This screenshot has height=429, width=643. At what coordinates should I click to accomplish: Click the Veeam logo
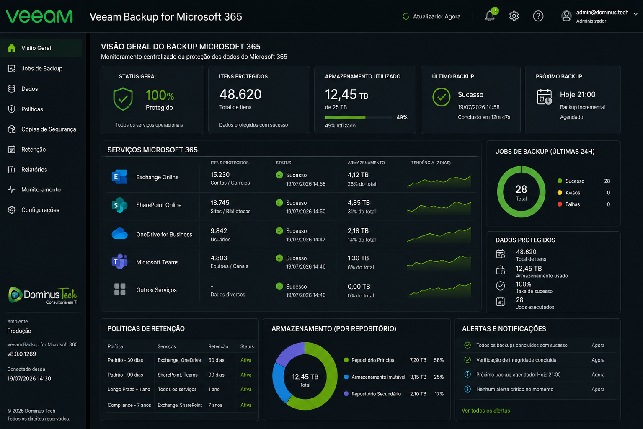coord(39,16)
